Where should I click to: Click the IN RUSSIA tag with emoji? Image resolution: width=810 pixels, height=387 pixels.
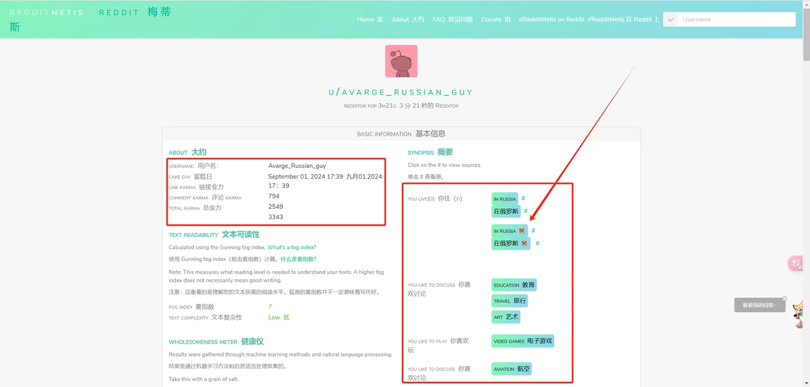pos(509,231)
